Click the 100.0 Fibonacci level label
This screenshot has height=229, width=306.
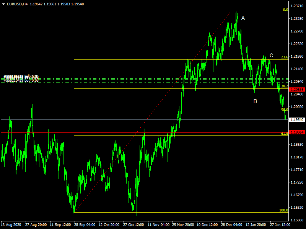click(x=284, y=210)
